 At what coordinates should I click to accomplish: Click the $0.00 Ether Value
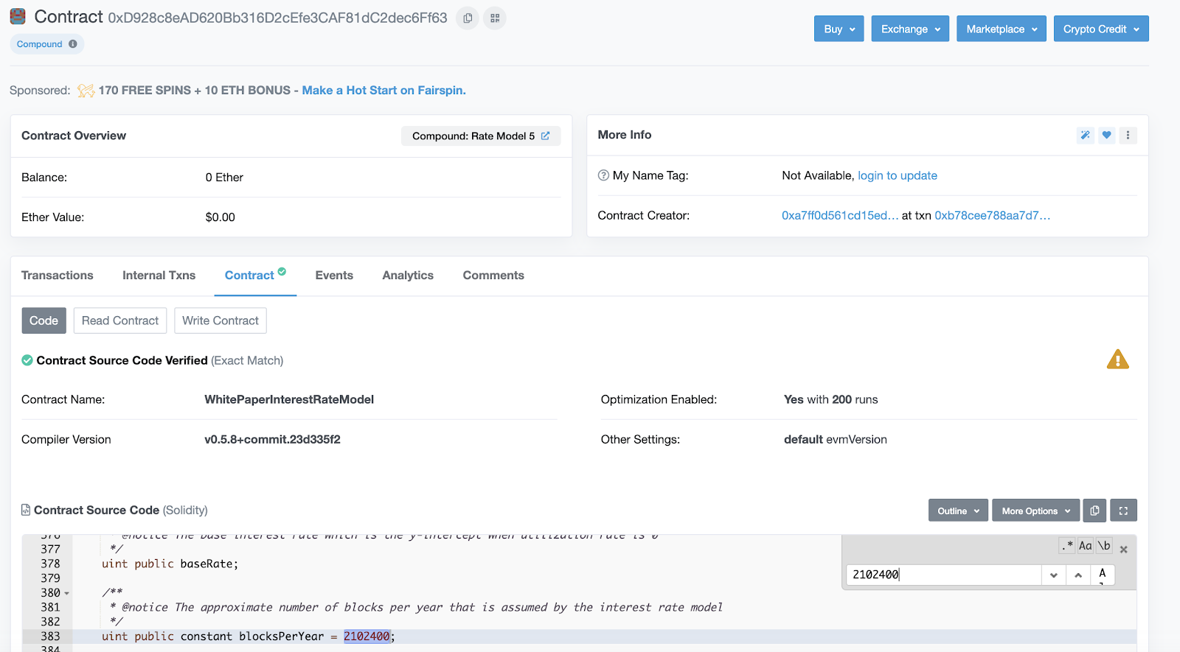[x=220, y=217]
